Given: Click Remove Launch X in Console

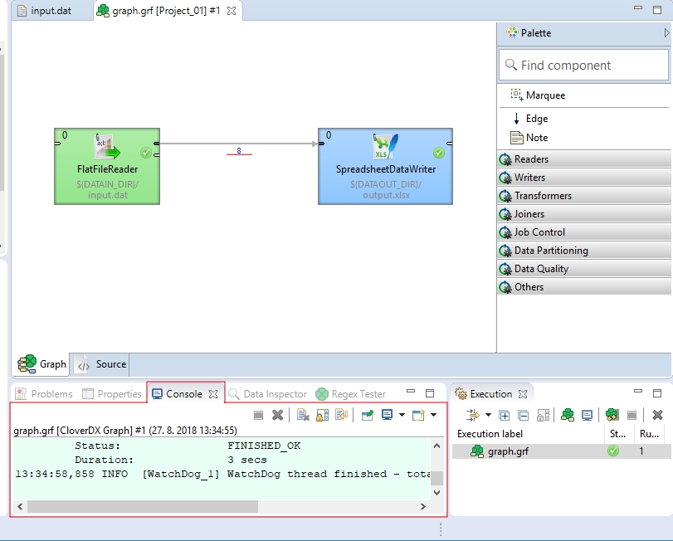Looking at the screenshot, I should (x=278, y=415).
